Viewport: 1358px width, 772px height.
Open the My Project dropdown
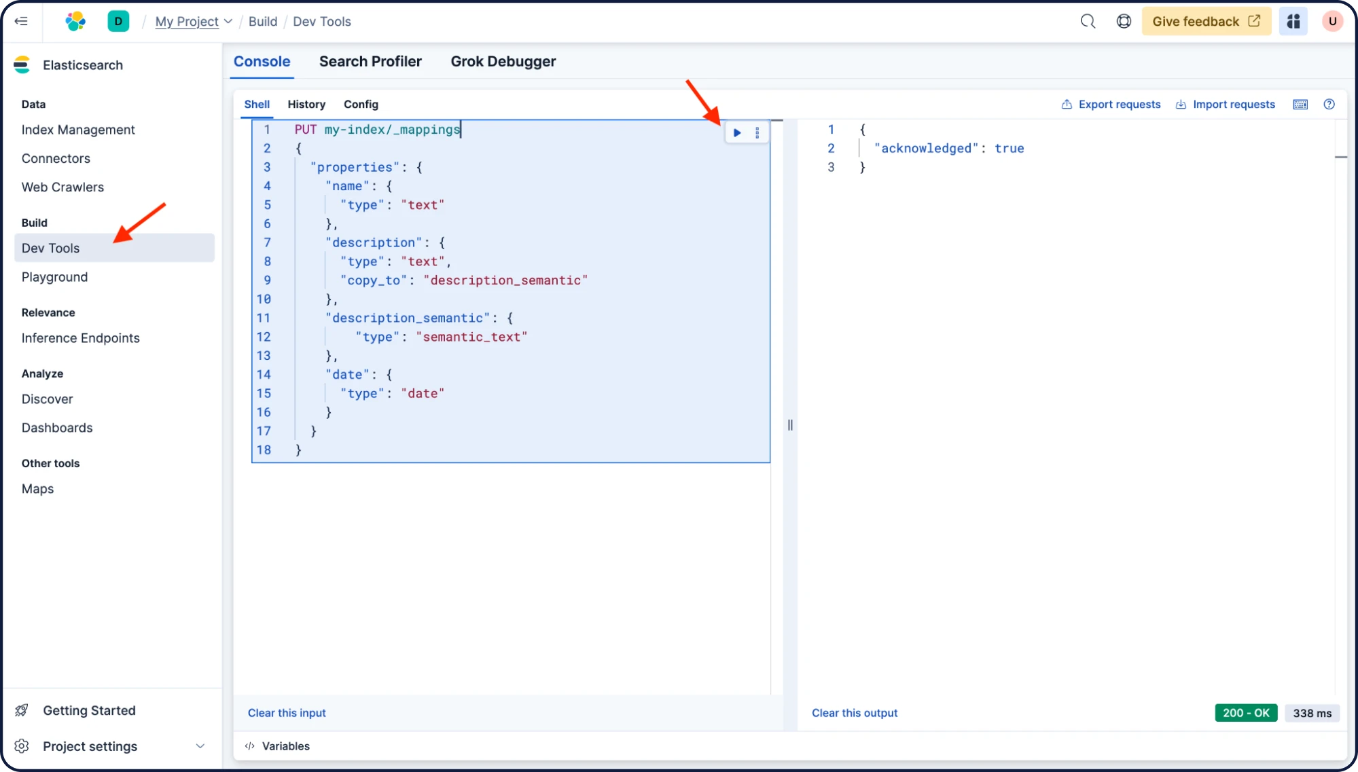tap(194, 22)
